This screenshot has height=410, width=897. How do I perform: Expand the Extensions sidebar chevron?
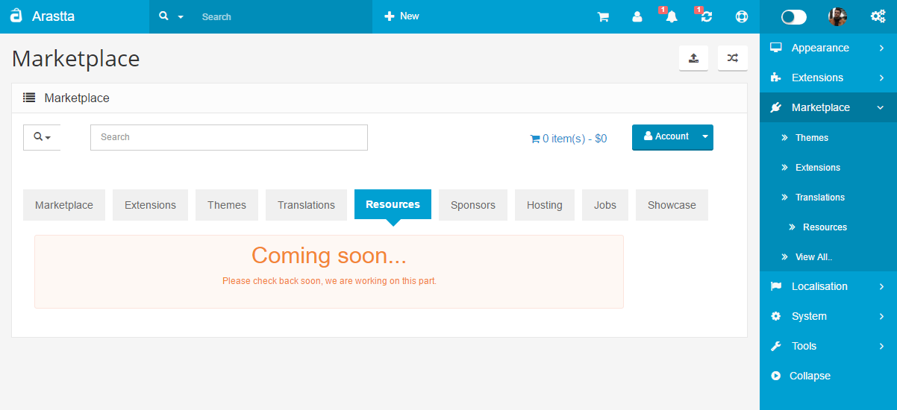coord(881,78)
